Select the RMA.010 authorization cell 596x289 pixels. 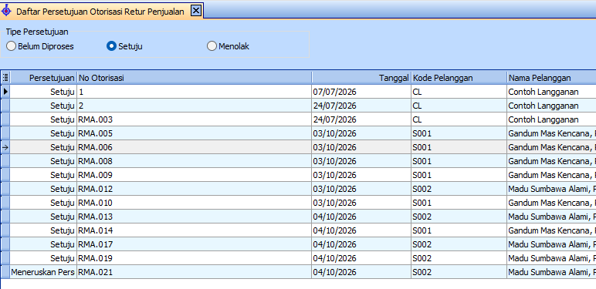pyautogui.click(x=195, y=203)
